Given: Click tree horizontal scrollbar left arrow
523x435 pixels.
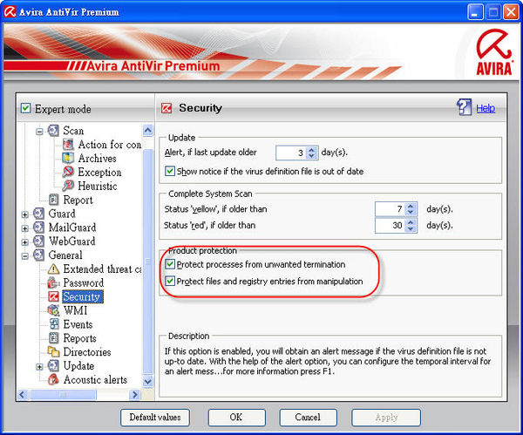Looking at the screenshot, I should [x=22, y=394].
